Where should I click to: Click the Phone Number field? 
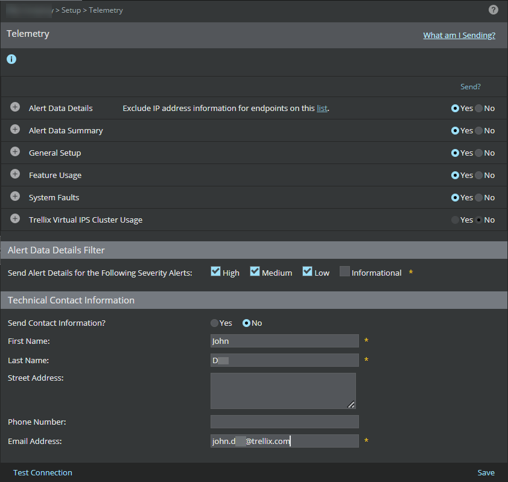[x=284, y=422]
